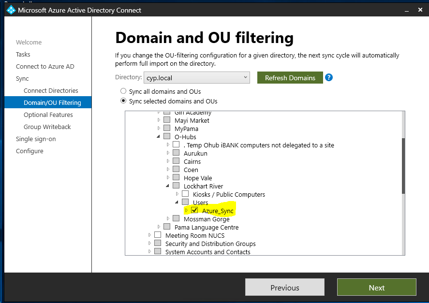Click the Refresh Domains button

click(290, 78)
